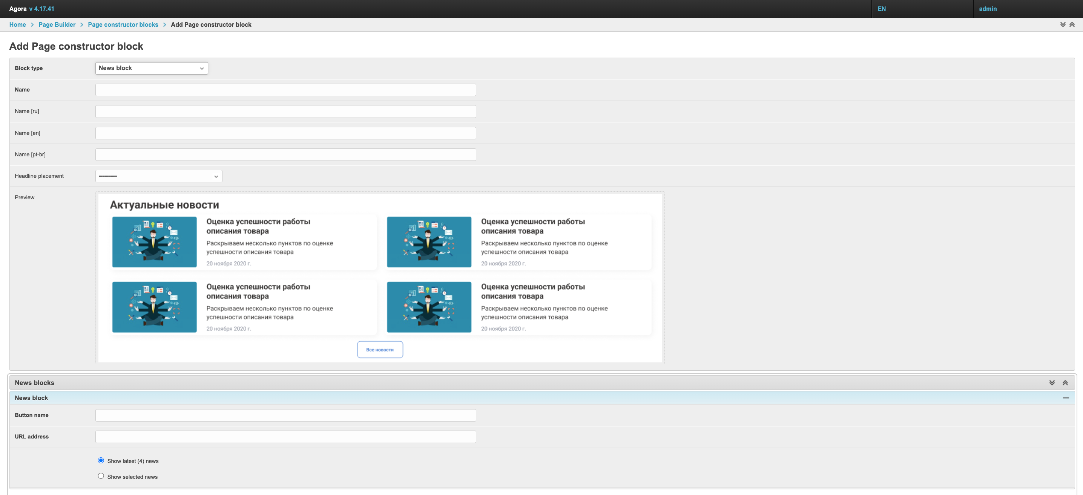Screen dimensions: 1083x495
Task: Select the Show selected news option
Action: pyautogui.click(x=101, y=476)
